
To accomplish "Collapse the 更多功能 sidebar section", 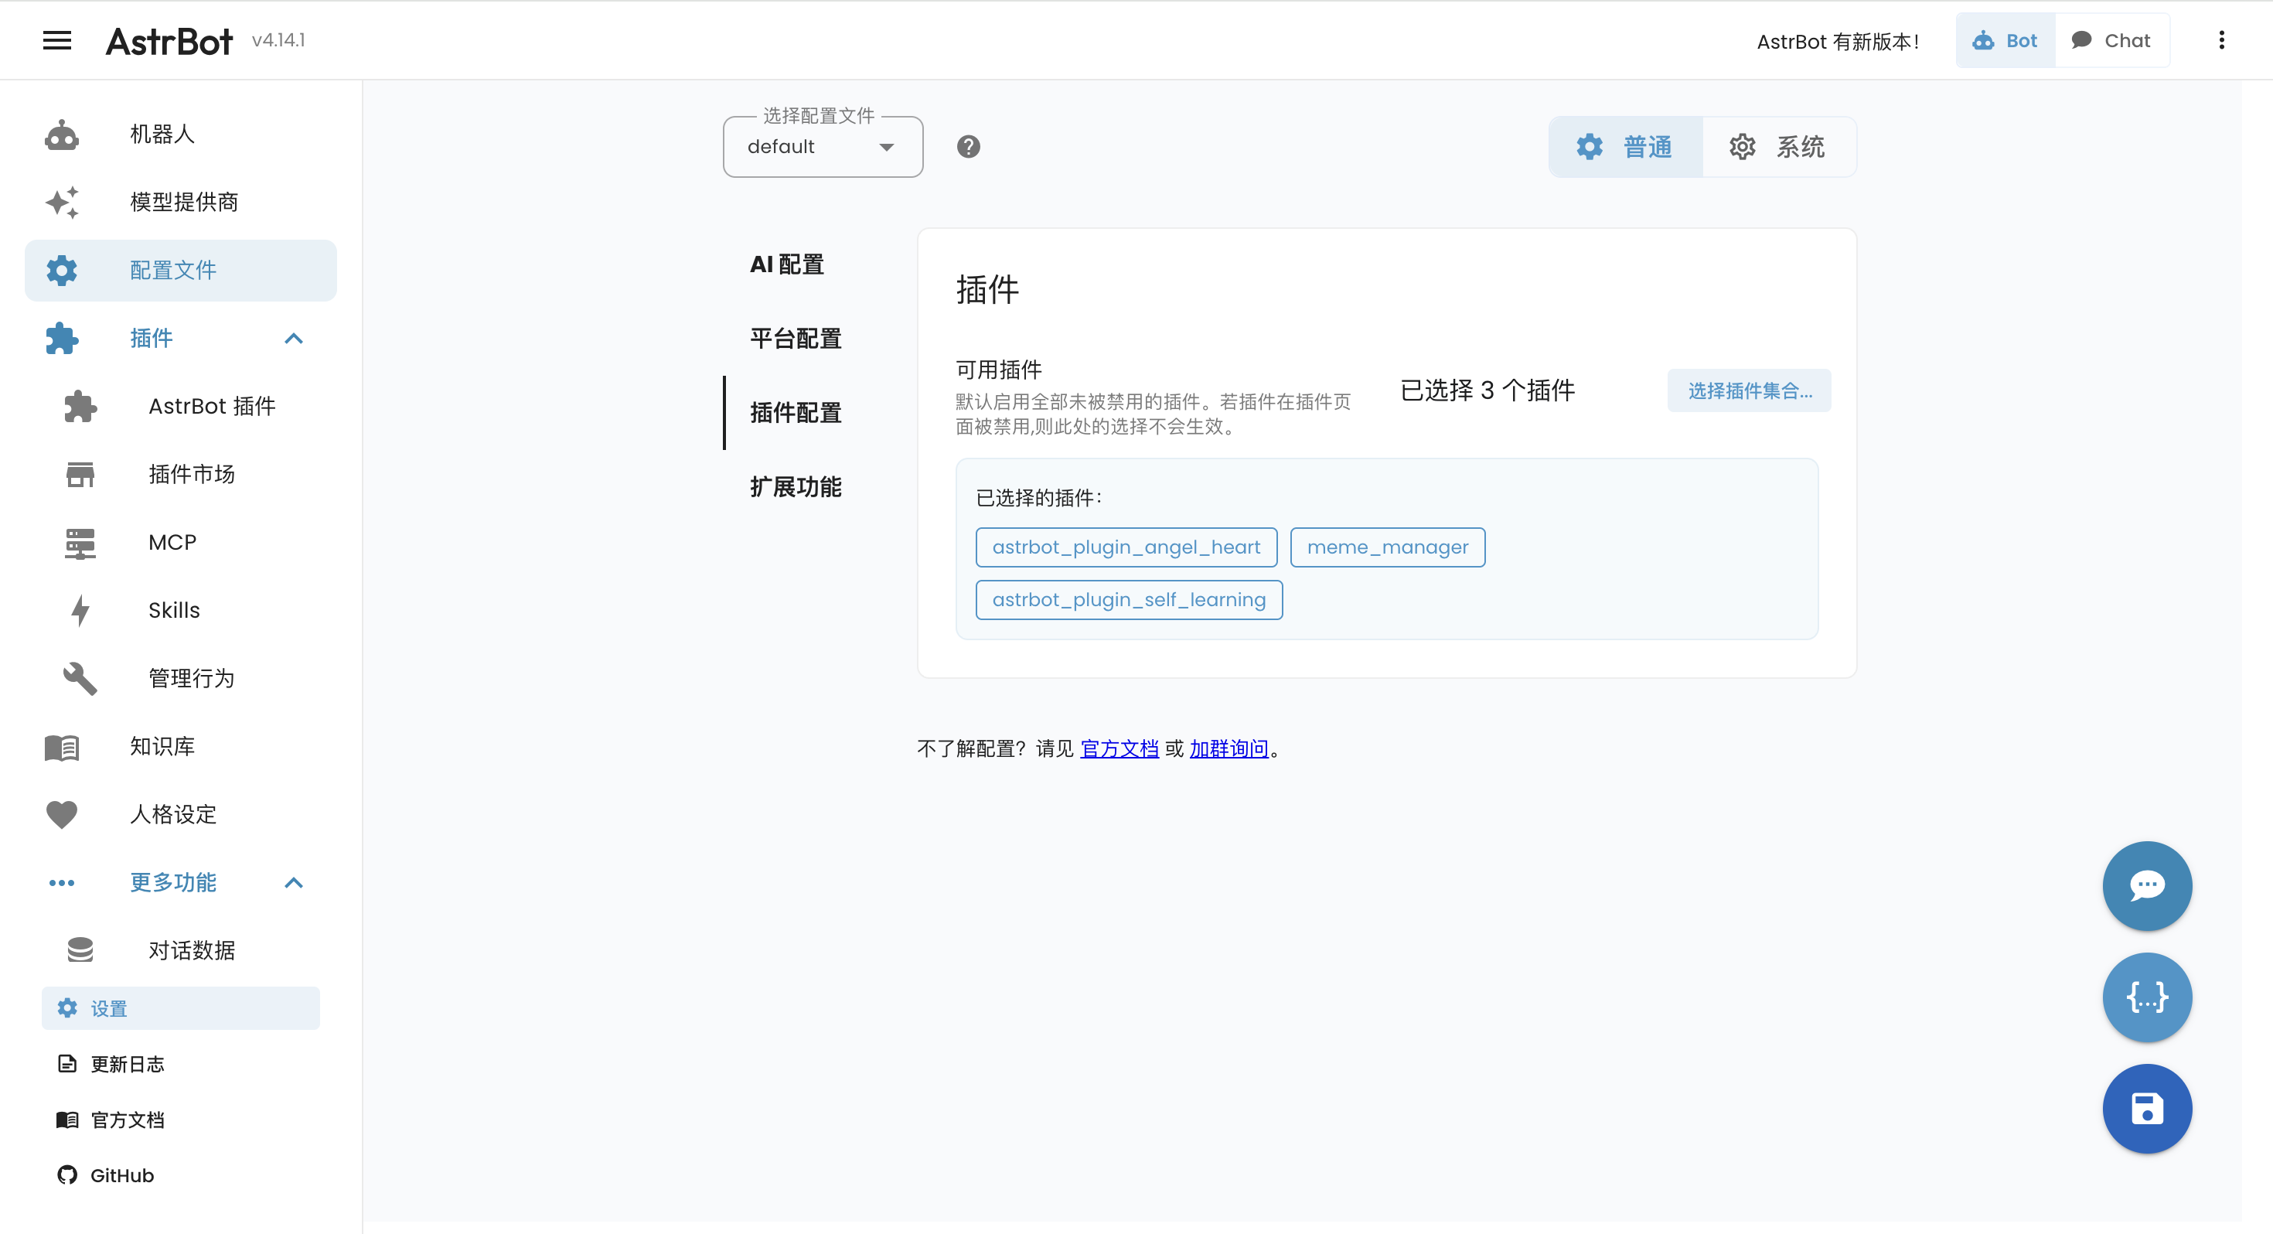I will [294, 883].
